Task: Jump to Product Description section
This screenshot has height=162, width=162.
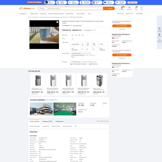Action: click(x=35, y=126)
